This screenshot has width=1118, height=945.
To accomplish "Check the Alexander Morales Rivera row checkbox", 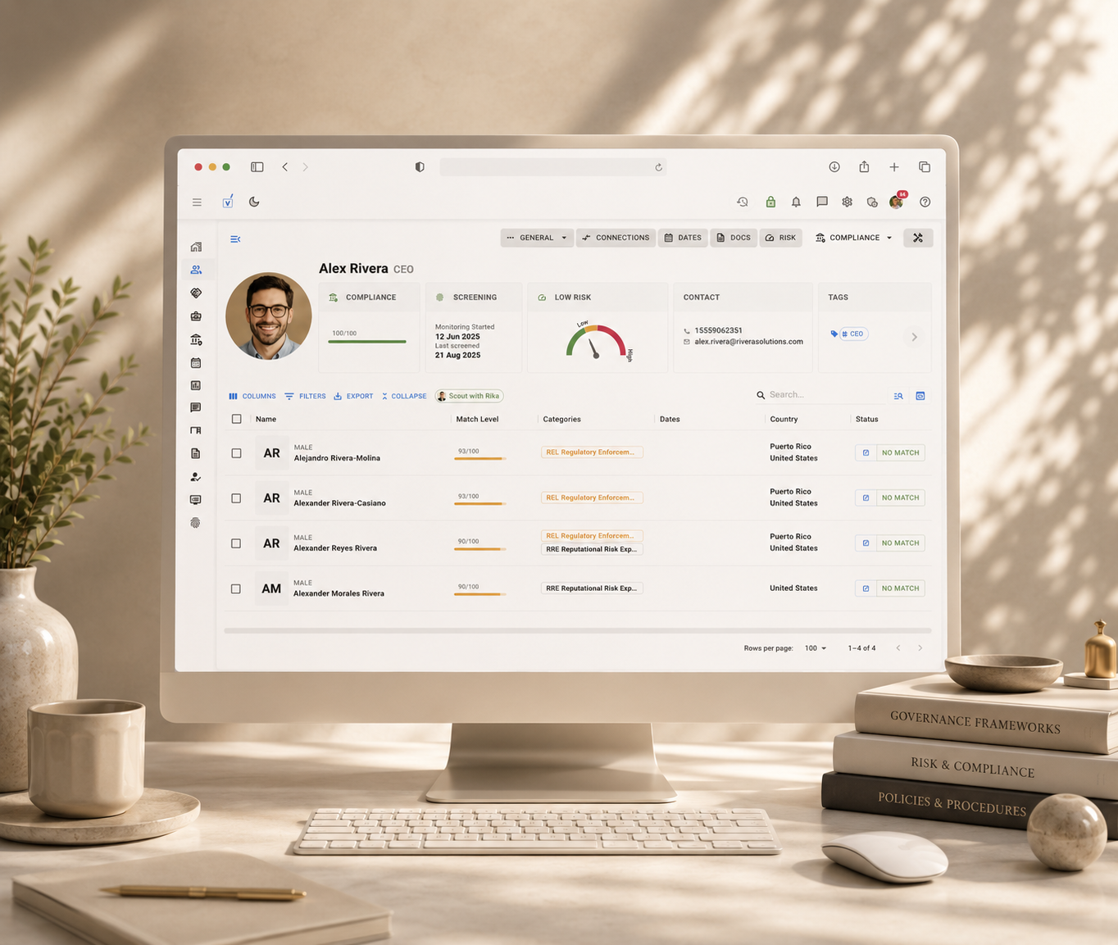I will (x=236, y=588).
